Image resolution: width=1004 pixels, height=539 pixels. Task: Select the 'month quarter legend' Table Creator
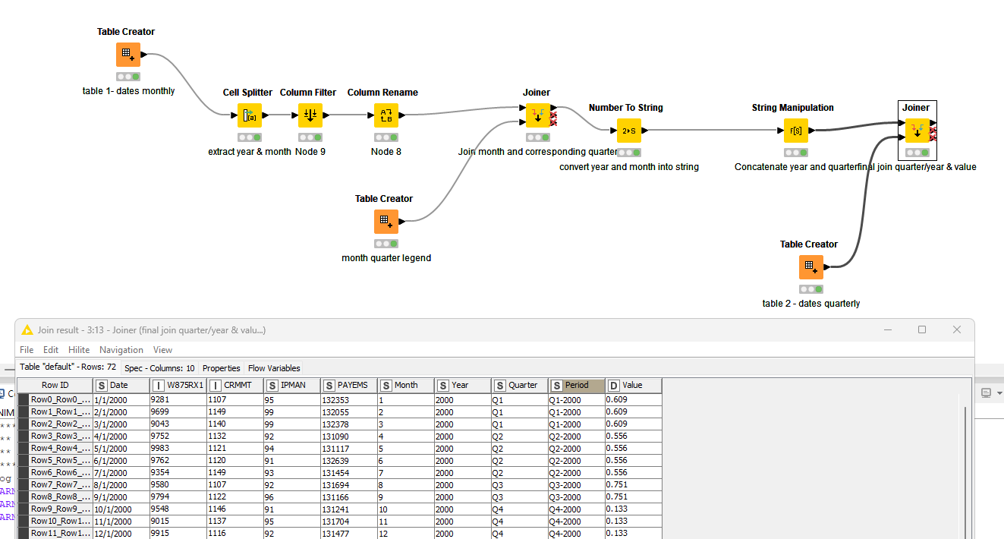tap(386, 222)
